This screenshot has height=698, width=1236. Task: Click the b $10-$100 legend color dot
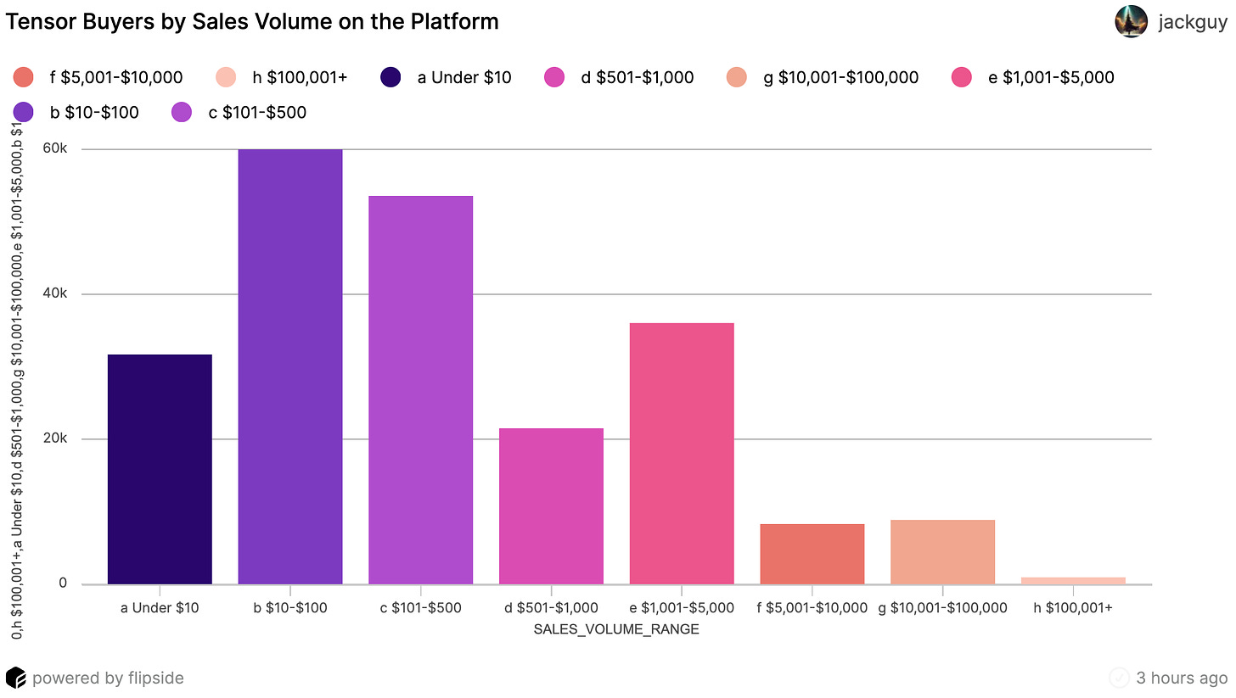(x=23, y=112)
